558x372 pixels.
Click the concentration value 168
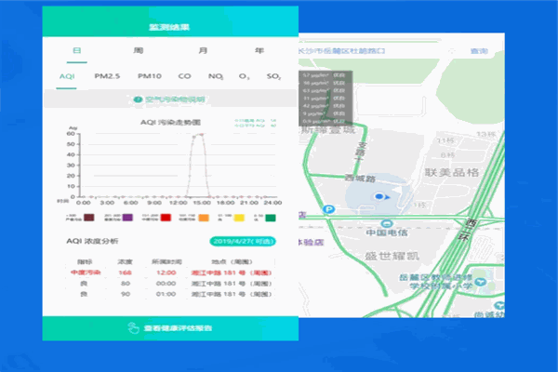tap(125, 272)
